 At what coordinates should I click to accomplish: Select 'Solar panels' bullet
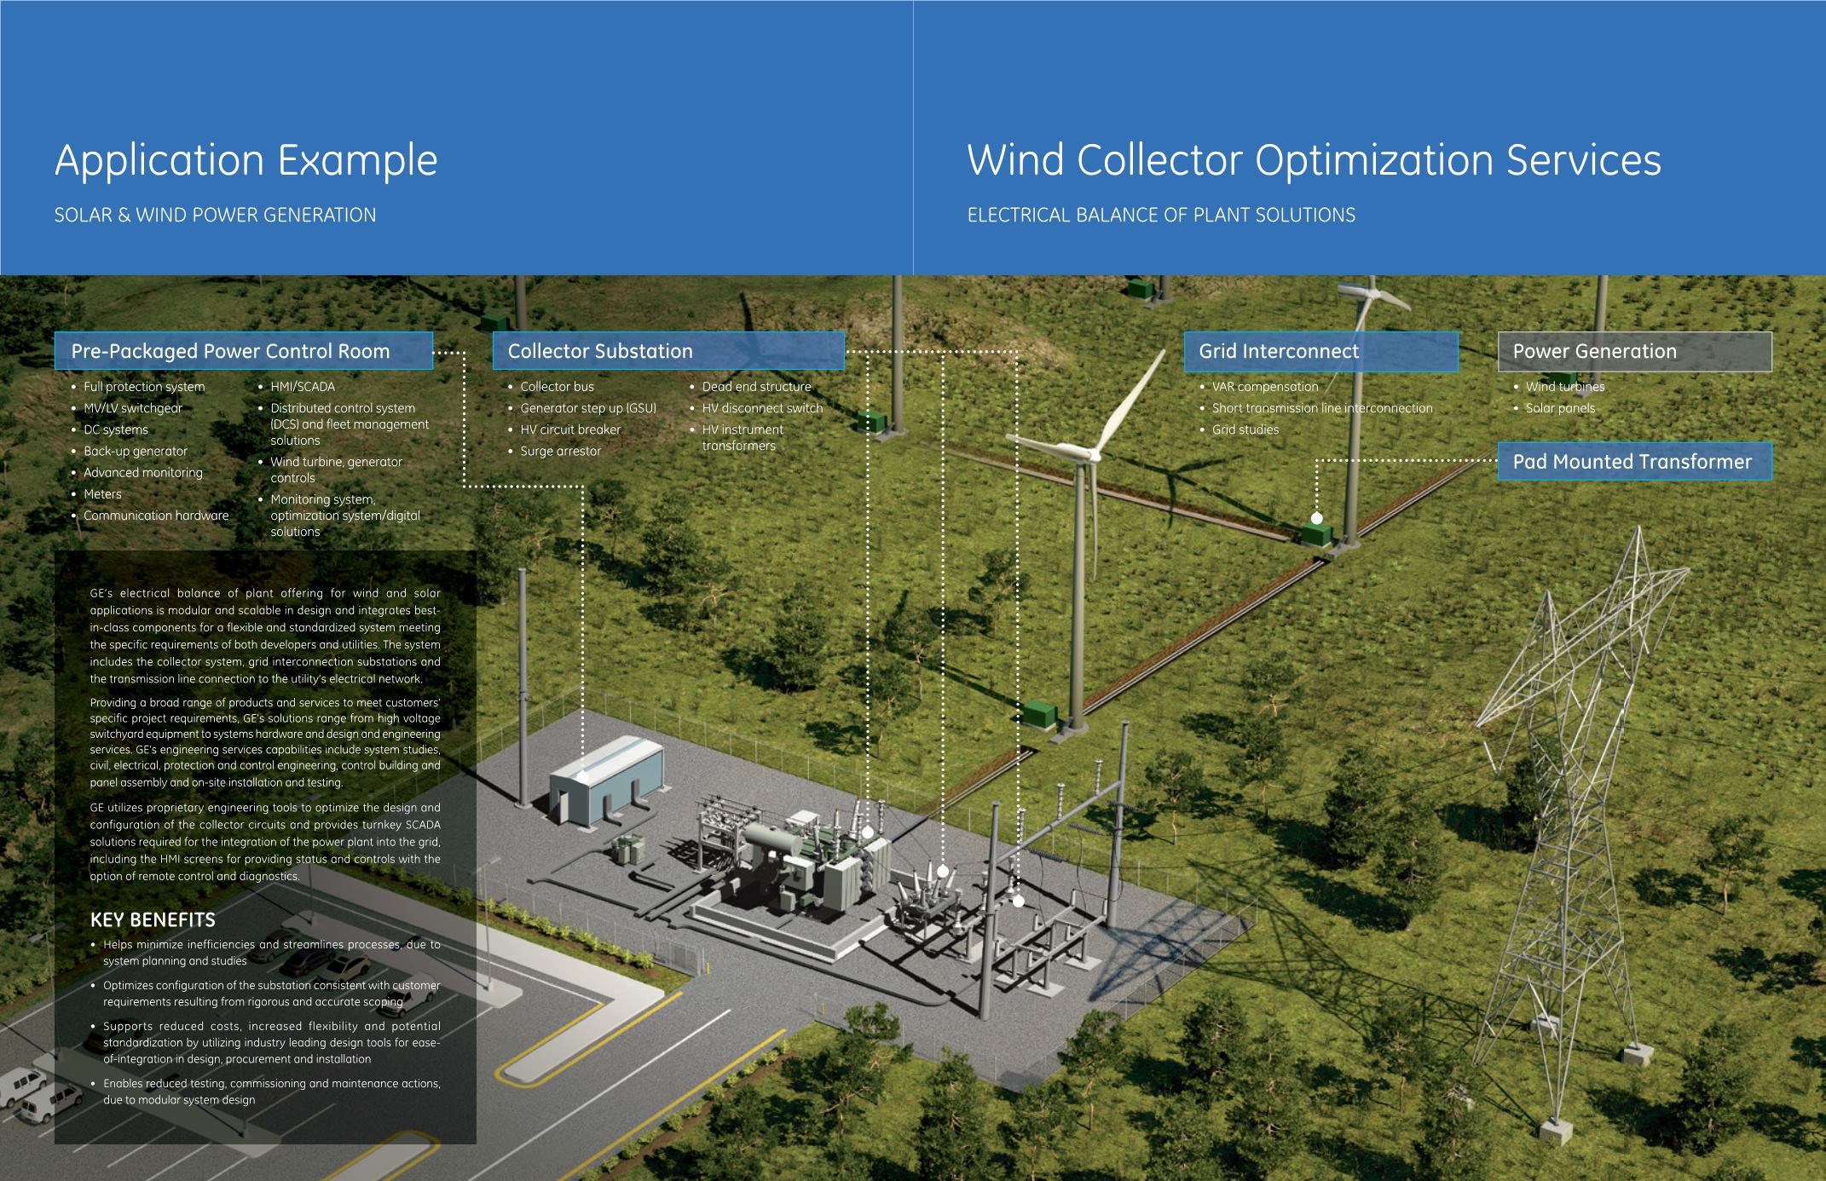[1554, 408]
